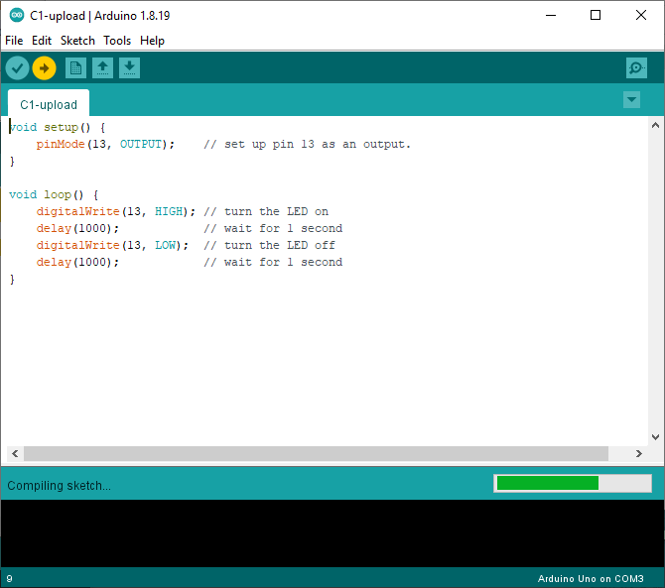
Task: Open the Sketch menu
Action: pos(77,41)
